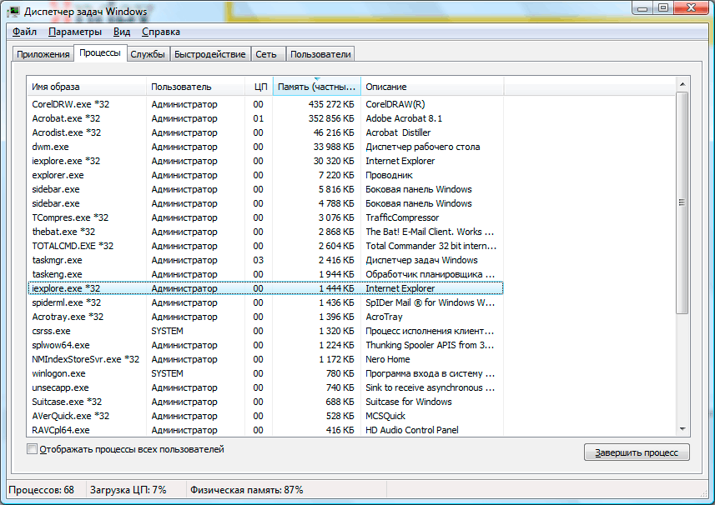
Task: Sort by the ЦП column header
Action: click(259, 87)
